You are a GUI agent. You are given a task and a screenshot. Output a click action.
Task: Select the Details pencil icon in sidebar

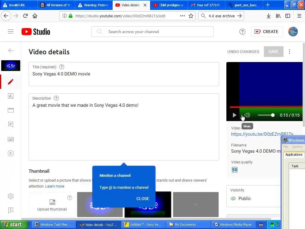coord(11,82)
